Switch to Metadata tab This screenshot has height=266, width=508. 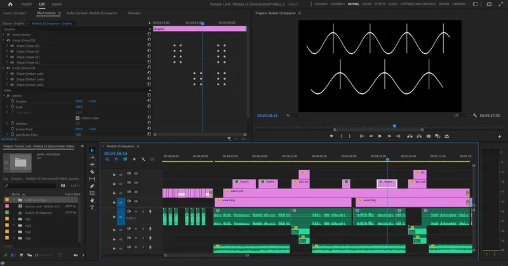pos(135,13)
